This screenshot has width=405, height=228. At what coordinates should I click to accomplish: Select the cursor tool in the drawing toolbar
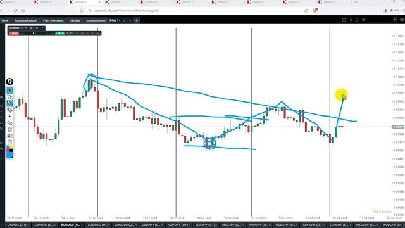click(10, 97)
